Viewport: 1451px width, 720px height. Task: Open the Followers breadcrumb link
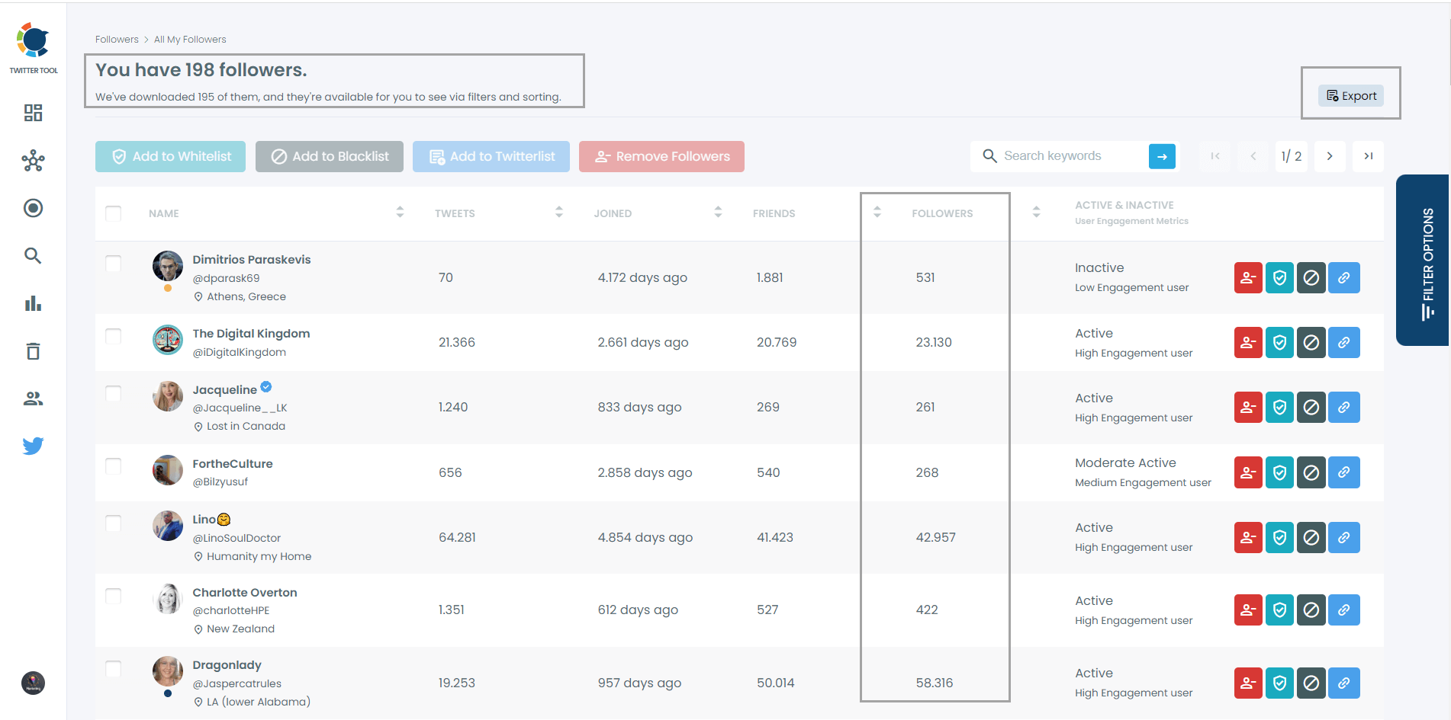point(117,39)
